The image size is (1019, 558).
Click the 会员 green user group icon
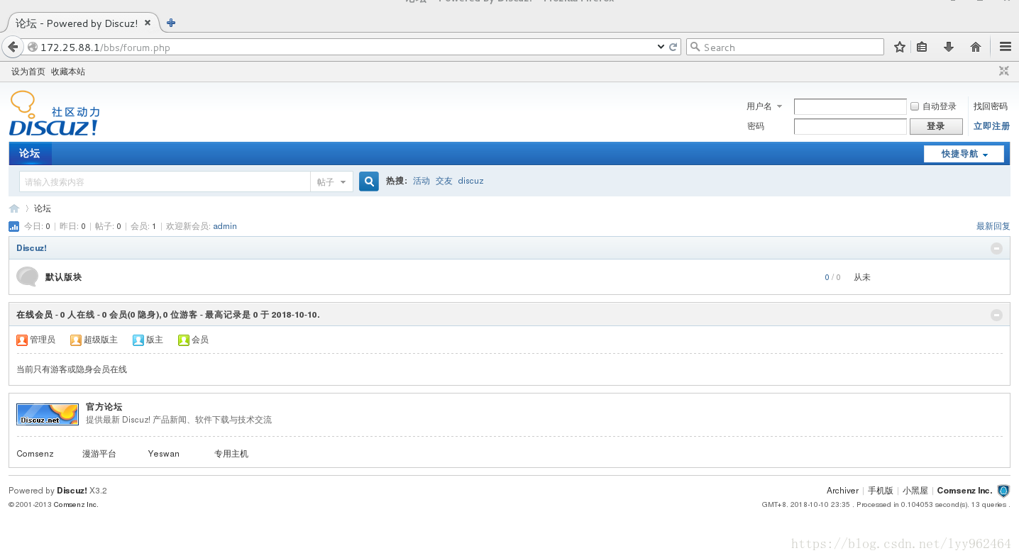pyautogui.click(x=184, y=340)
